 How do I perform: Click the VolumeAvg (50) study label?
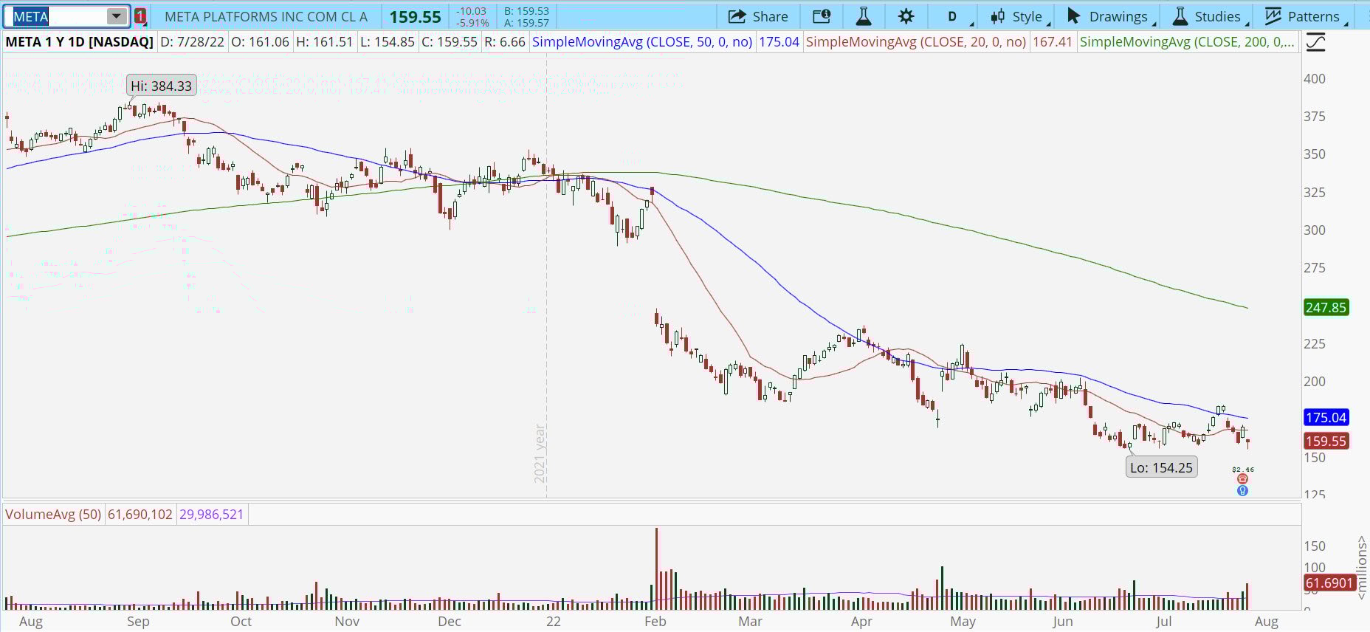(53, 514)
